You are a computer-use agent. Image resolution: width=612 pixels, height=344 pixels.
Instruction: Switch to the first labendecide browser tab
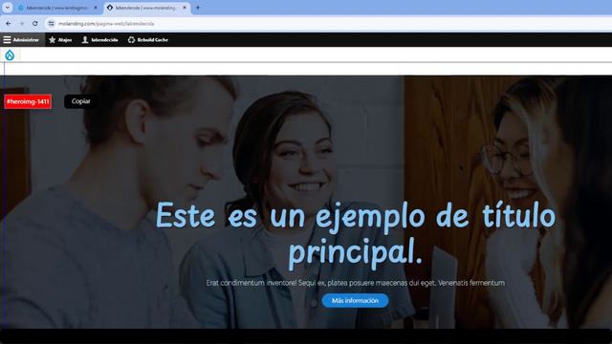pyautogui.click(x=56, y=8)
